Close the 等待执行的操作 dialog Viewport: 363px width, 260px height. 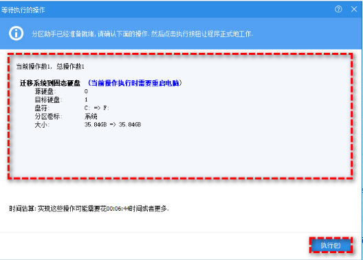[x=354, y=9]
